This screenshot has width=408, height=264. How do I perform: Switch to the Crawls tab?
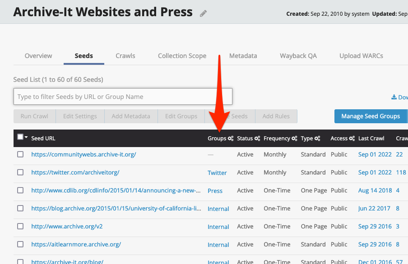pos(125,56)
